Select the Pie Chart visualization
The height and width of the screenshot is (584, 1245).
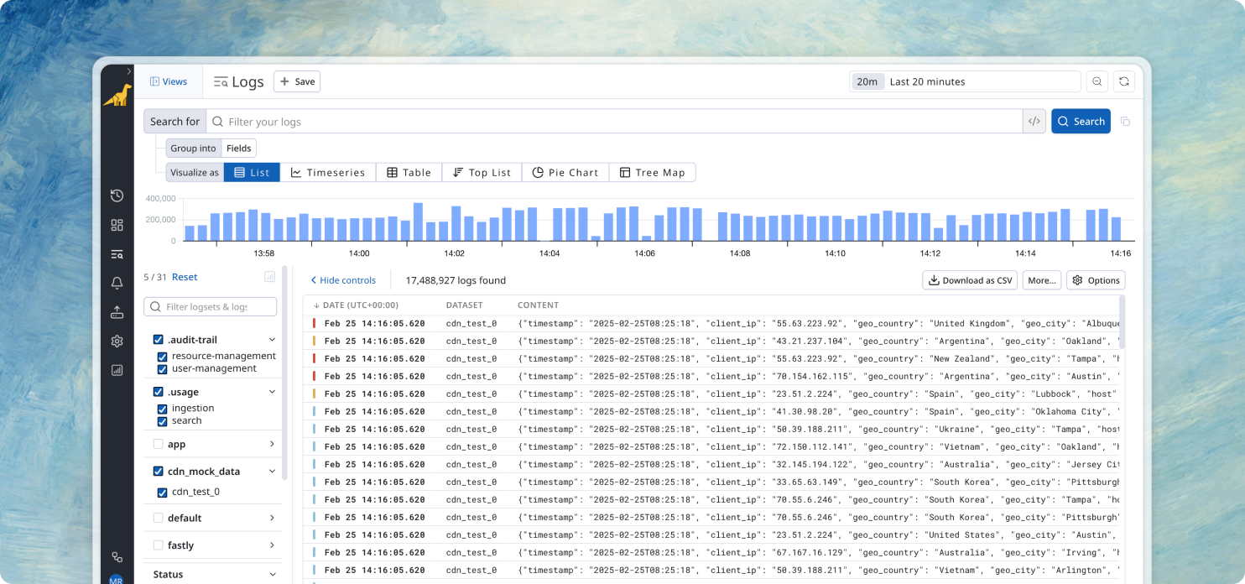(565, 173)
